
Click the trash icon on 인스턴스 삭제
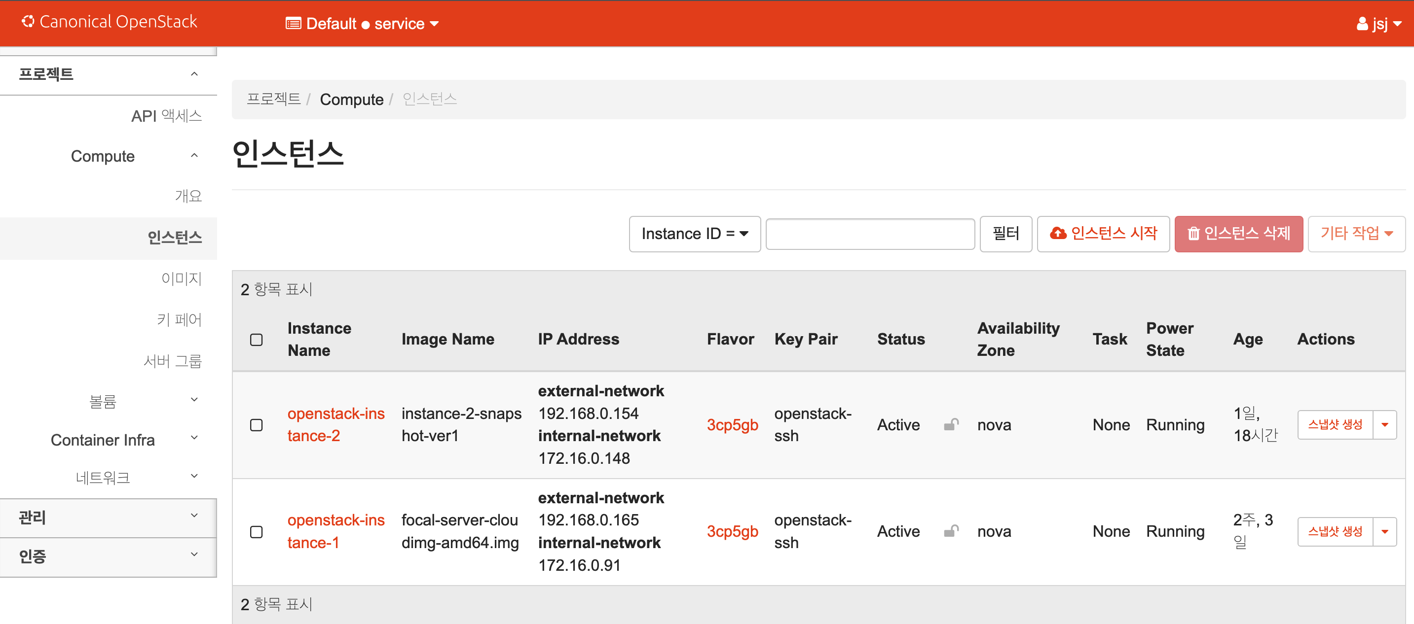(1193, 234)
